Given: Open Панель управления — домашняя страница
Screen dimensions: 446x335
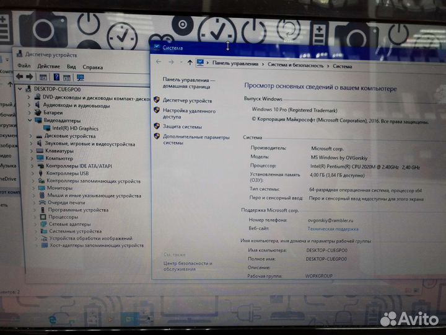Looking at the screenshot, I should point(188,83).
